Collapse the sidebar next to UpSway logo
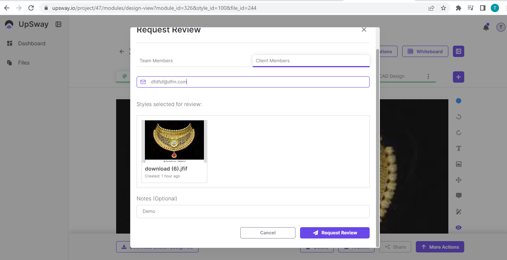Viewport: 507px width, 260px height. [59, 25]
